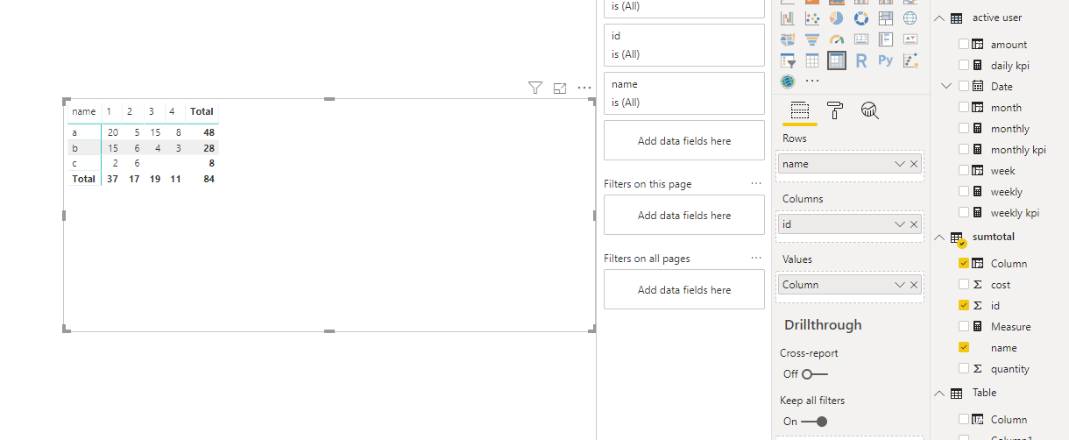Screen dimensions: 1069x440
Task: Choose the filled map visualization
Action: pyautogui.click(x=788, y=39)
